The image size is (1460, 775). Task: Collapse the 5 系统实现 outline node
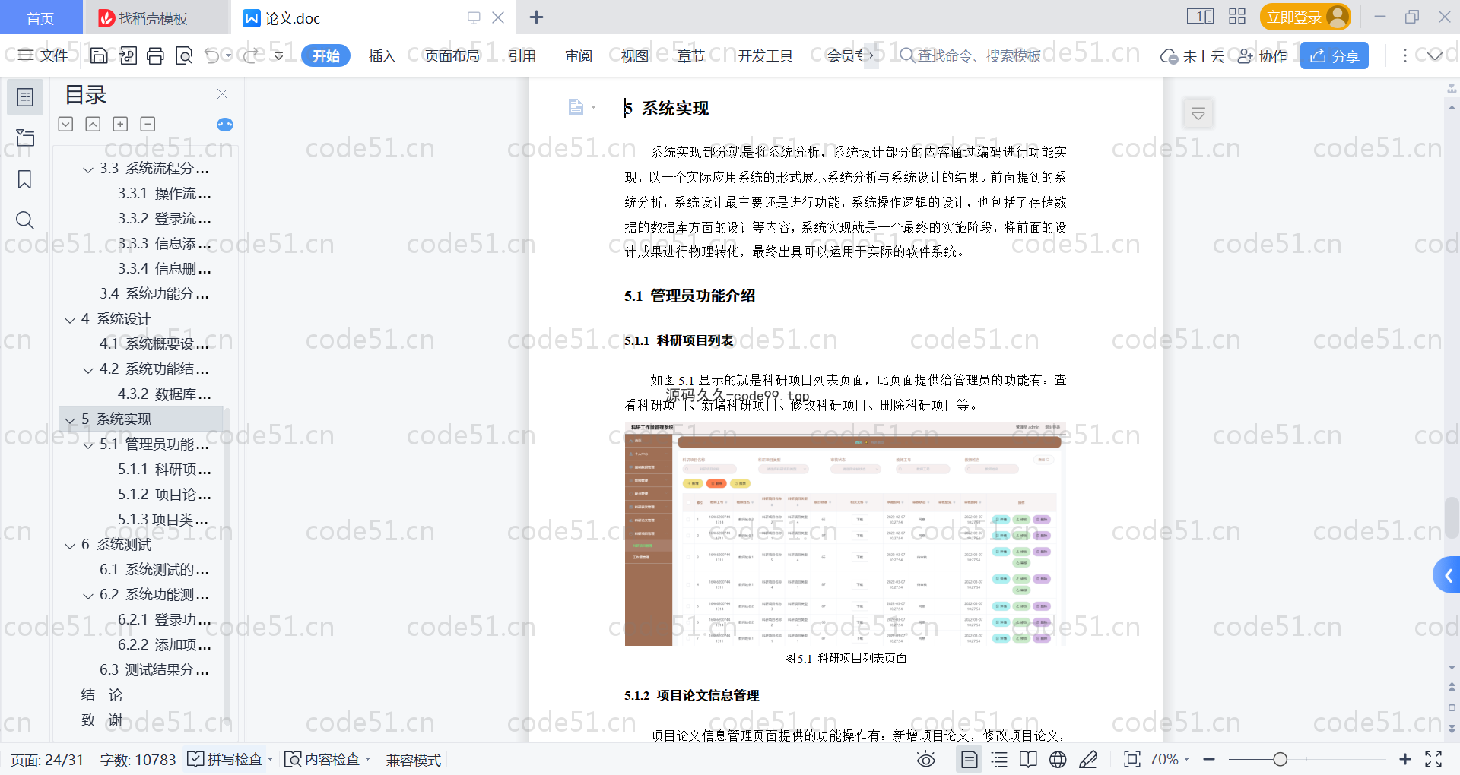[70, 420]
